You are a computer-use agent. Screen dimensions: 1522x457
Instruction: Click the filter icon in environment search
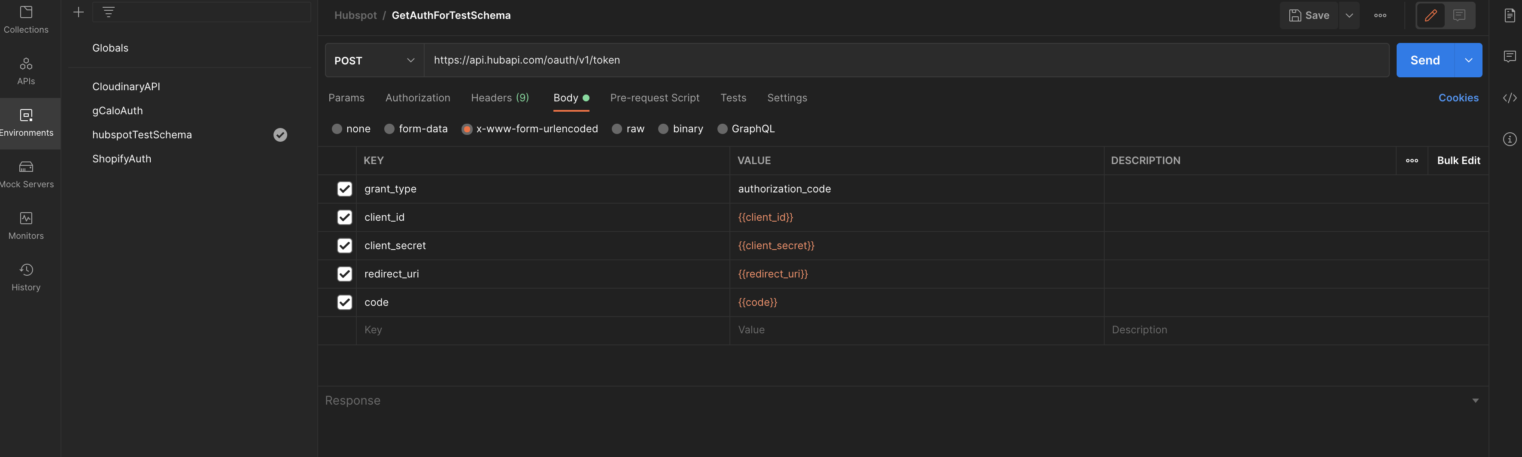109,12
